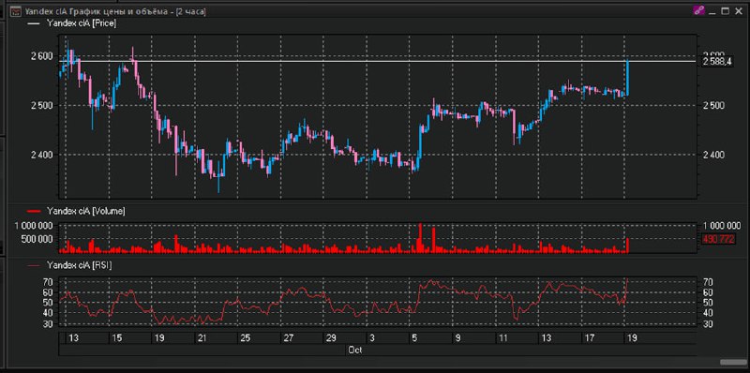Click the left RSI axis label 70

pyautogui.click(x=48, y=282)
